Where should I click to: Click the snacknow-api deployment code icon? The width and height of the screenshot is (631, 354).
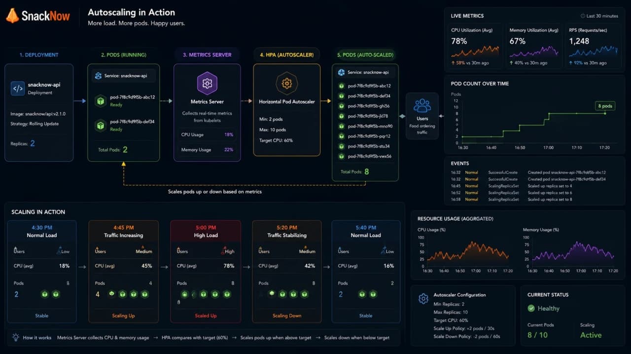pyautogui.click(x=18, y=88)
